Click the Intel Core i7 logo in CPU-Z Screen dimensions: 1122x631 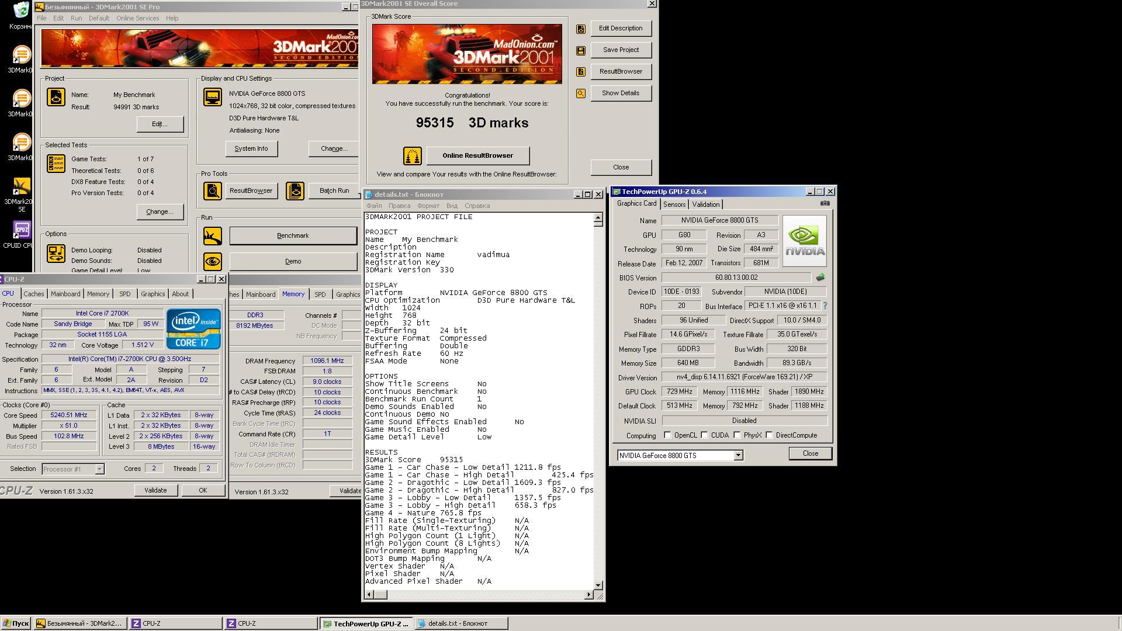(x=193, y=329)
